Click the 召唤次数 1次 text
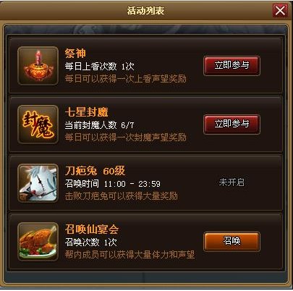This screenshot has width=293, height=291. point(90,242)
